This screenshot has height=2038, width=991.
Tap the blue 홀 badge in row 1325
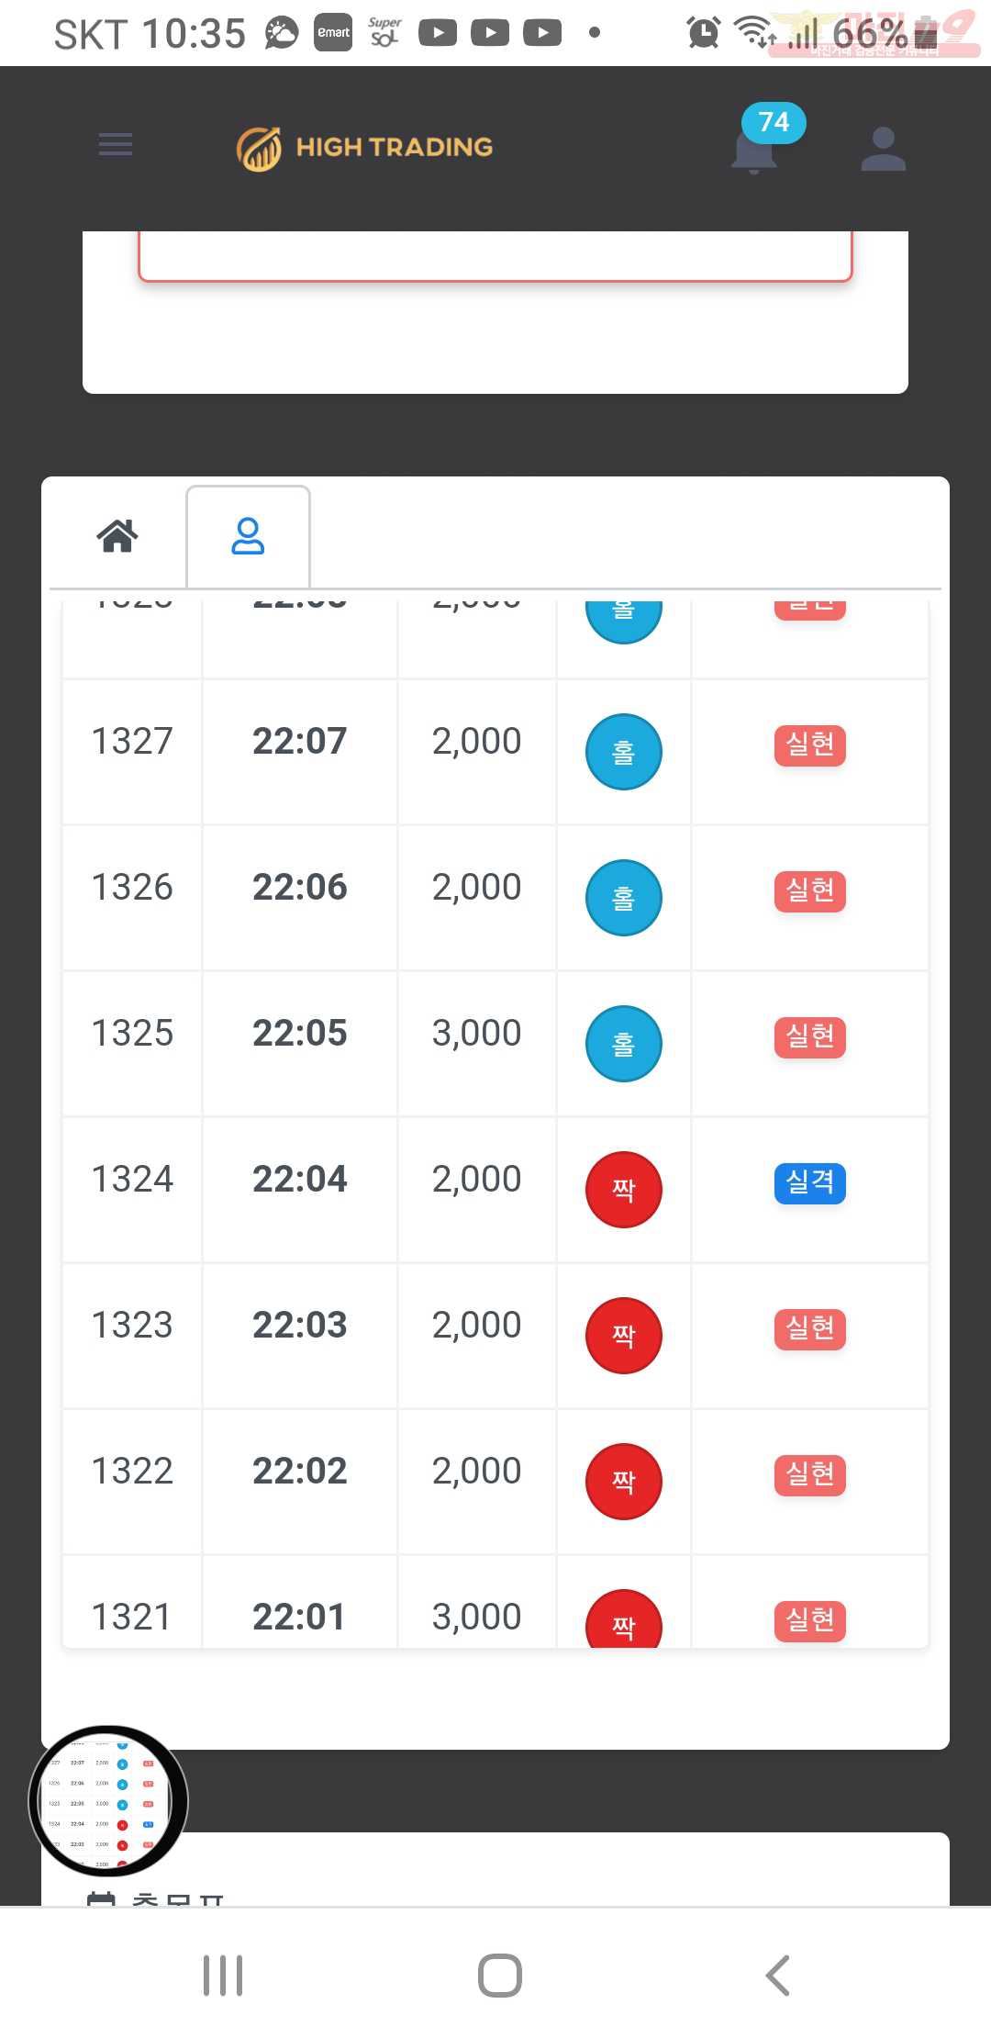click(x=624, y=1044)
